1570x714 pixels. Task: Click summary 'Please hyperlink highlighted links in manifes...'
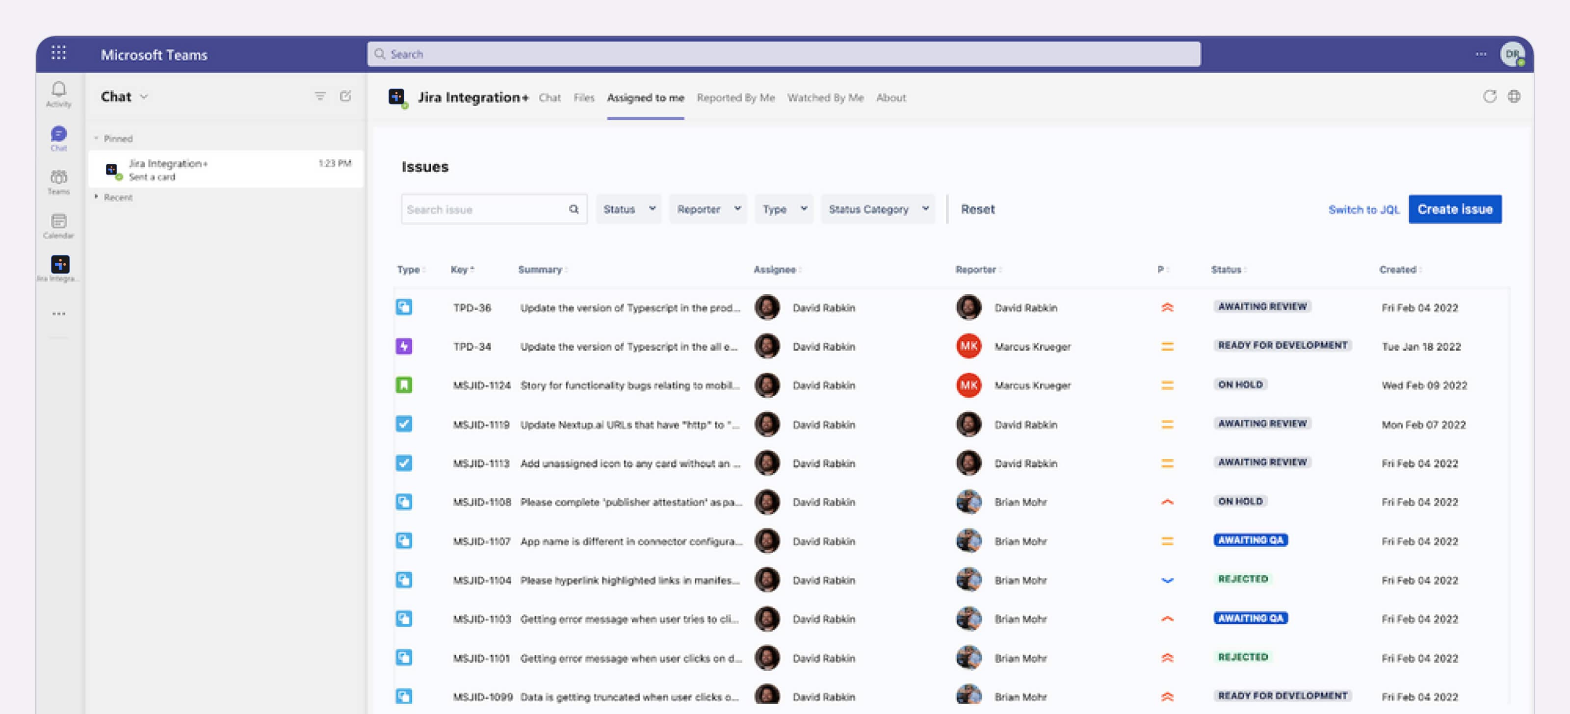pos(629,580)
